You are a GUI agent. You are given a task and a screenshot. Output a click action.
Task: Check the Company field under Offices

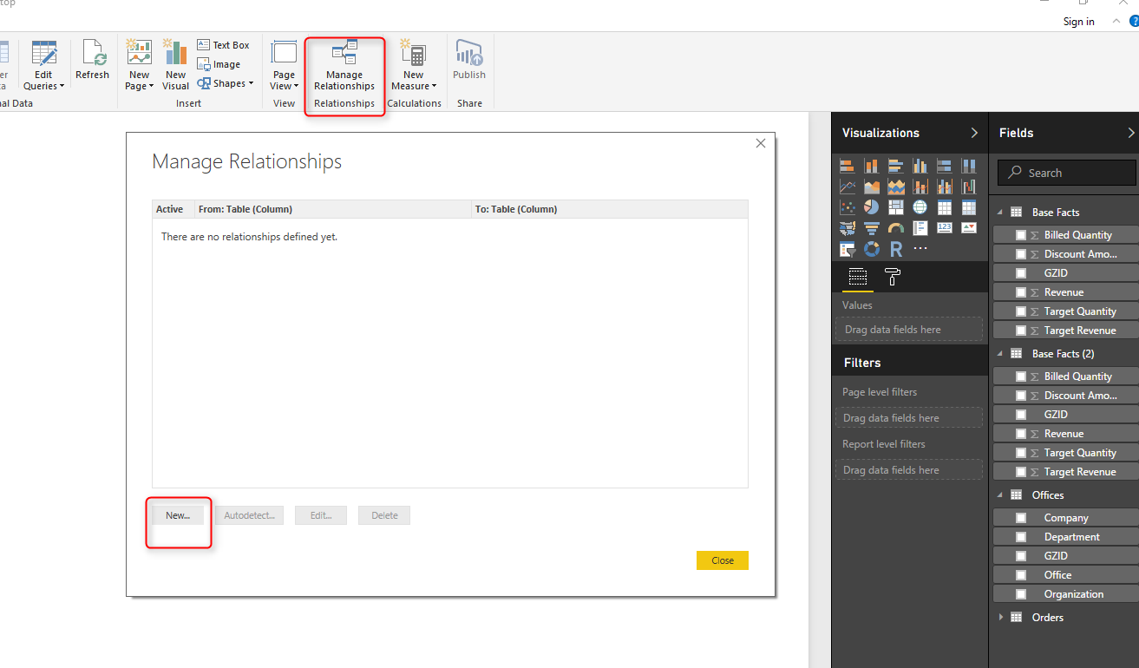pyautogui.click(x=1019, y=517)
